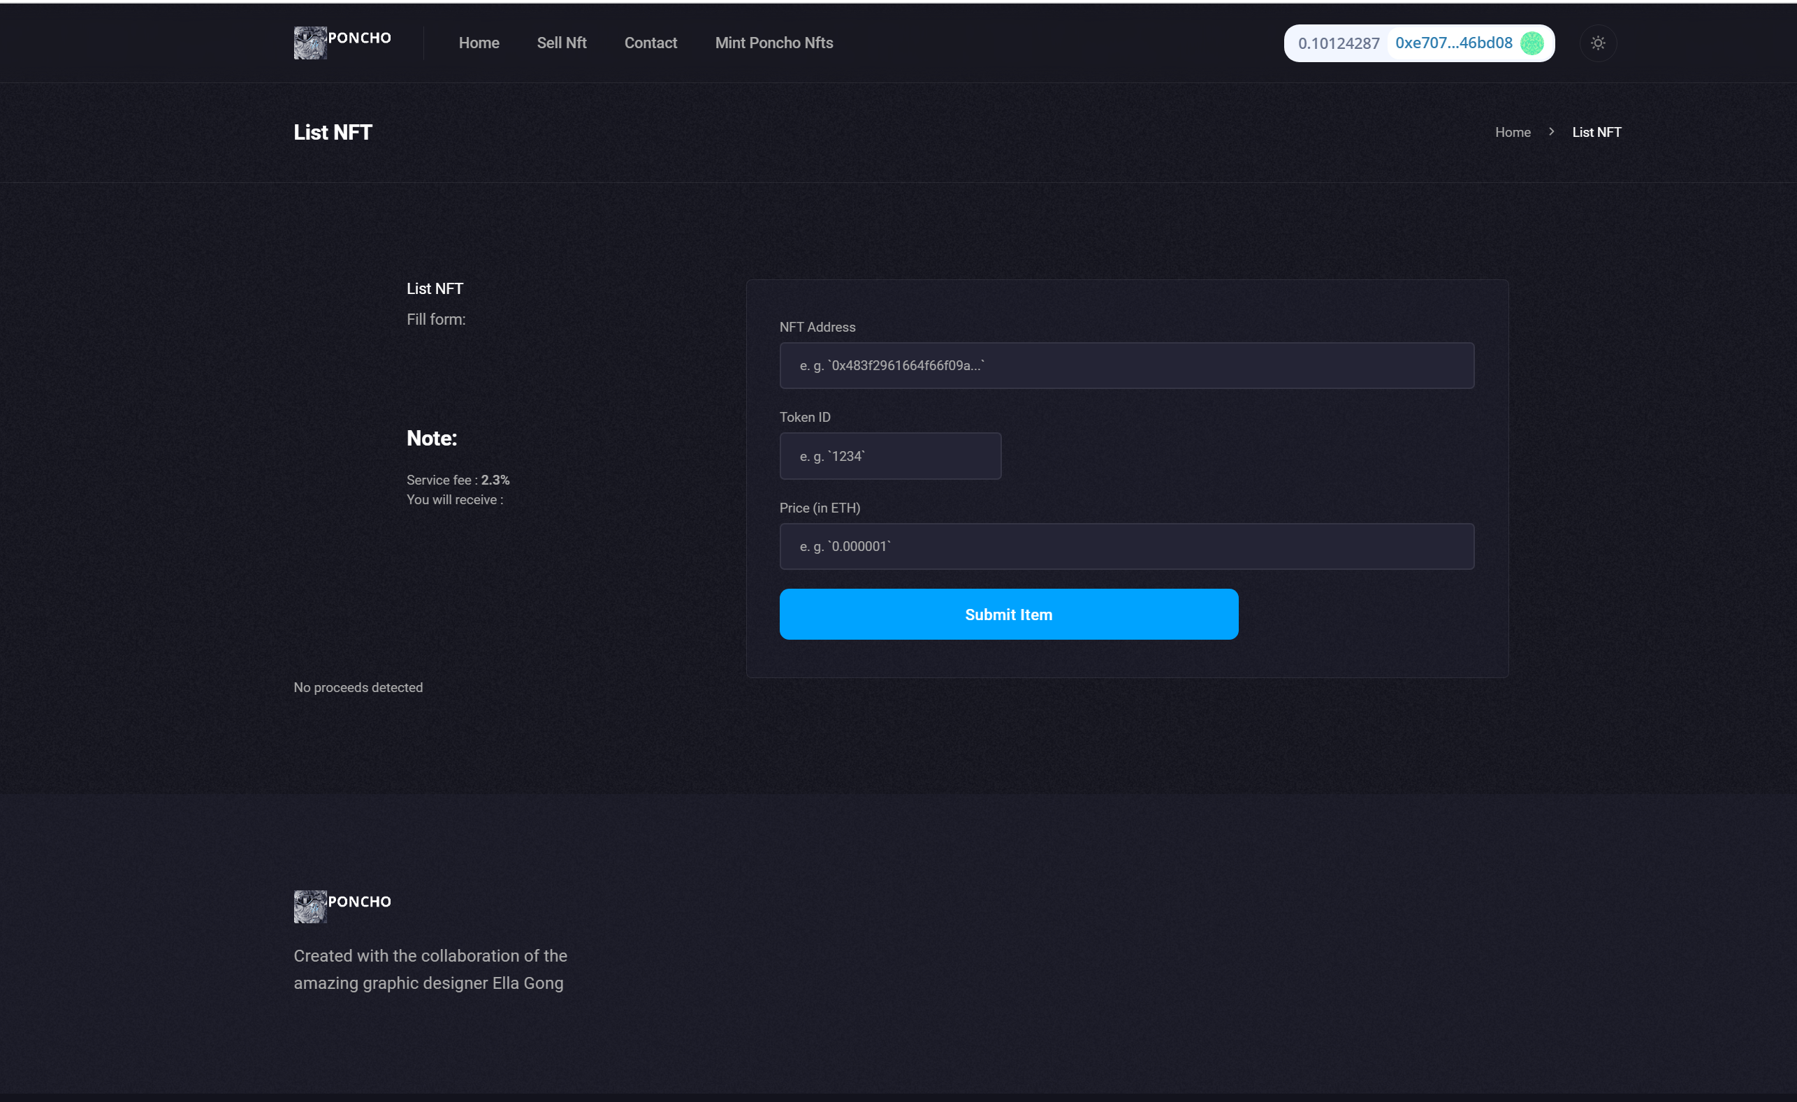The height and width of the screenshot is (1102, 1797).
Task: Focus the NFT Address input field
Action: (1127, 365)
